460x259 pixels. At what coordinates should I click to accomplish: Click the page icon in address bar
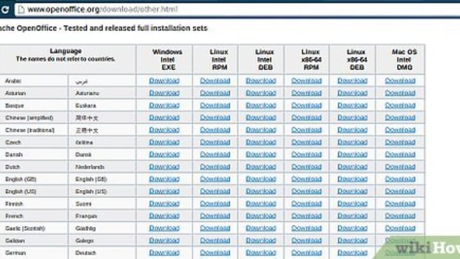click(21, 9)
